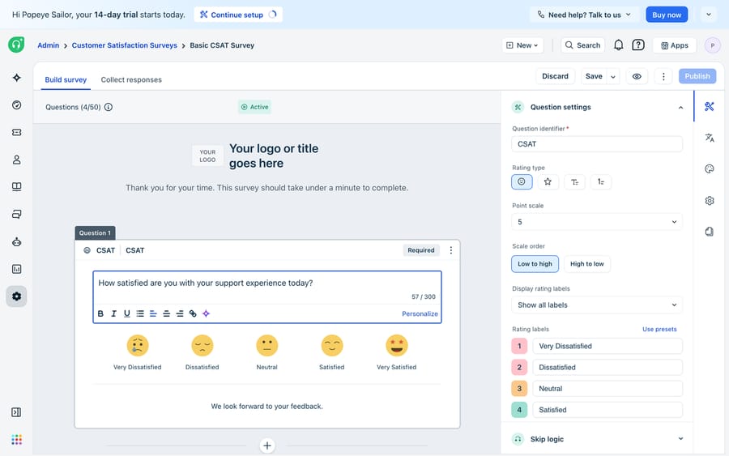
Task: Open Display rating labels dropdown
Action: [597, 305]
